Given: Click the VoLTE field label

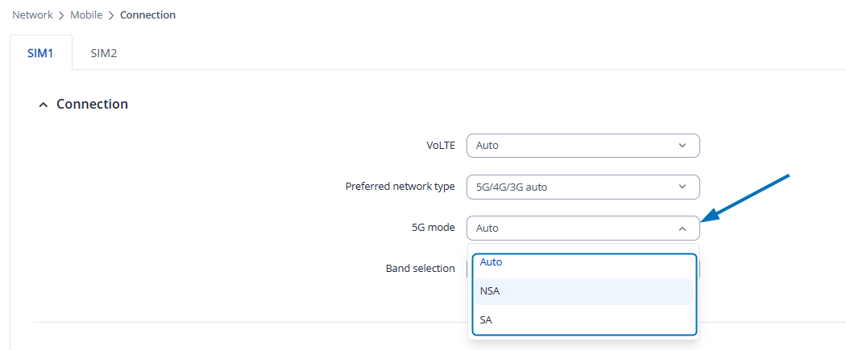Looking at the screenshot, I should tap(441, 146).
